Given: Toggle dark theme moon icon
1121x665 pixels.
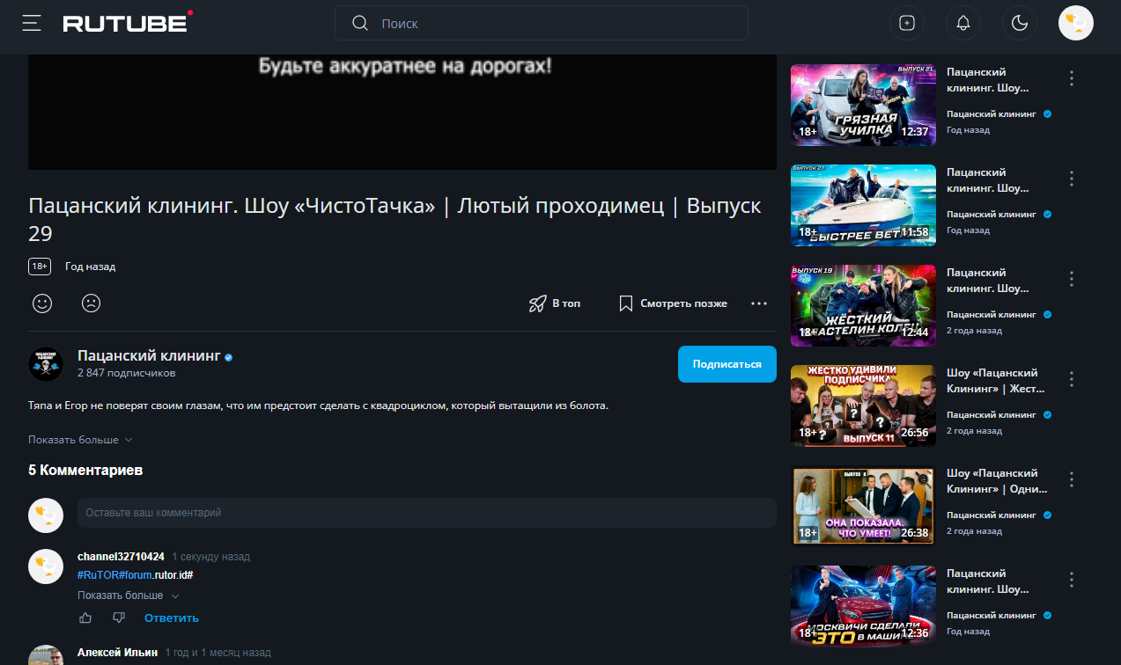Looking at the screenshot, I should point(1020,23).
